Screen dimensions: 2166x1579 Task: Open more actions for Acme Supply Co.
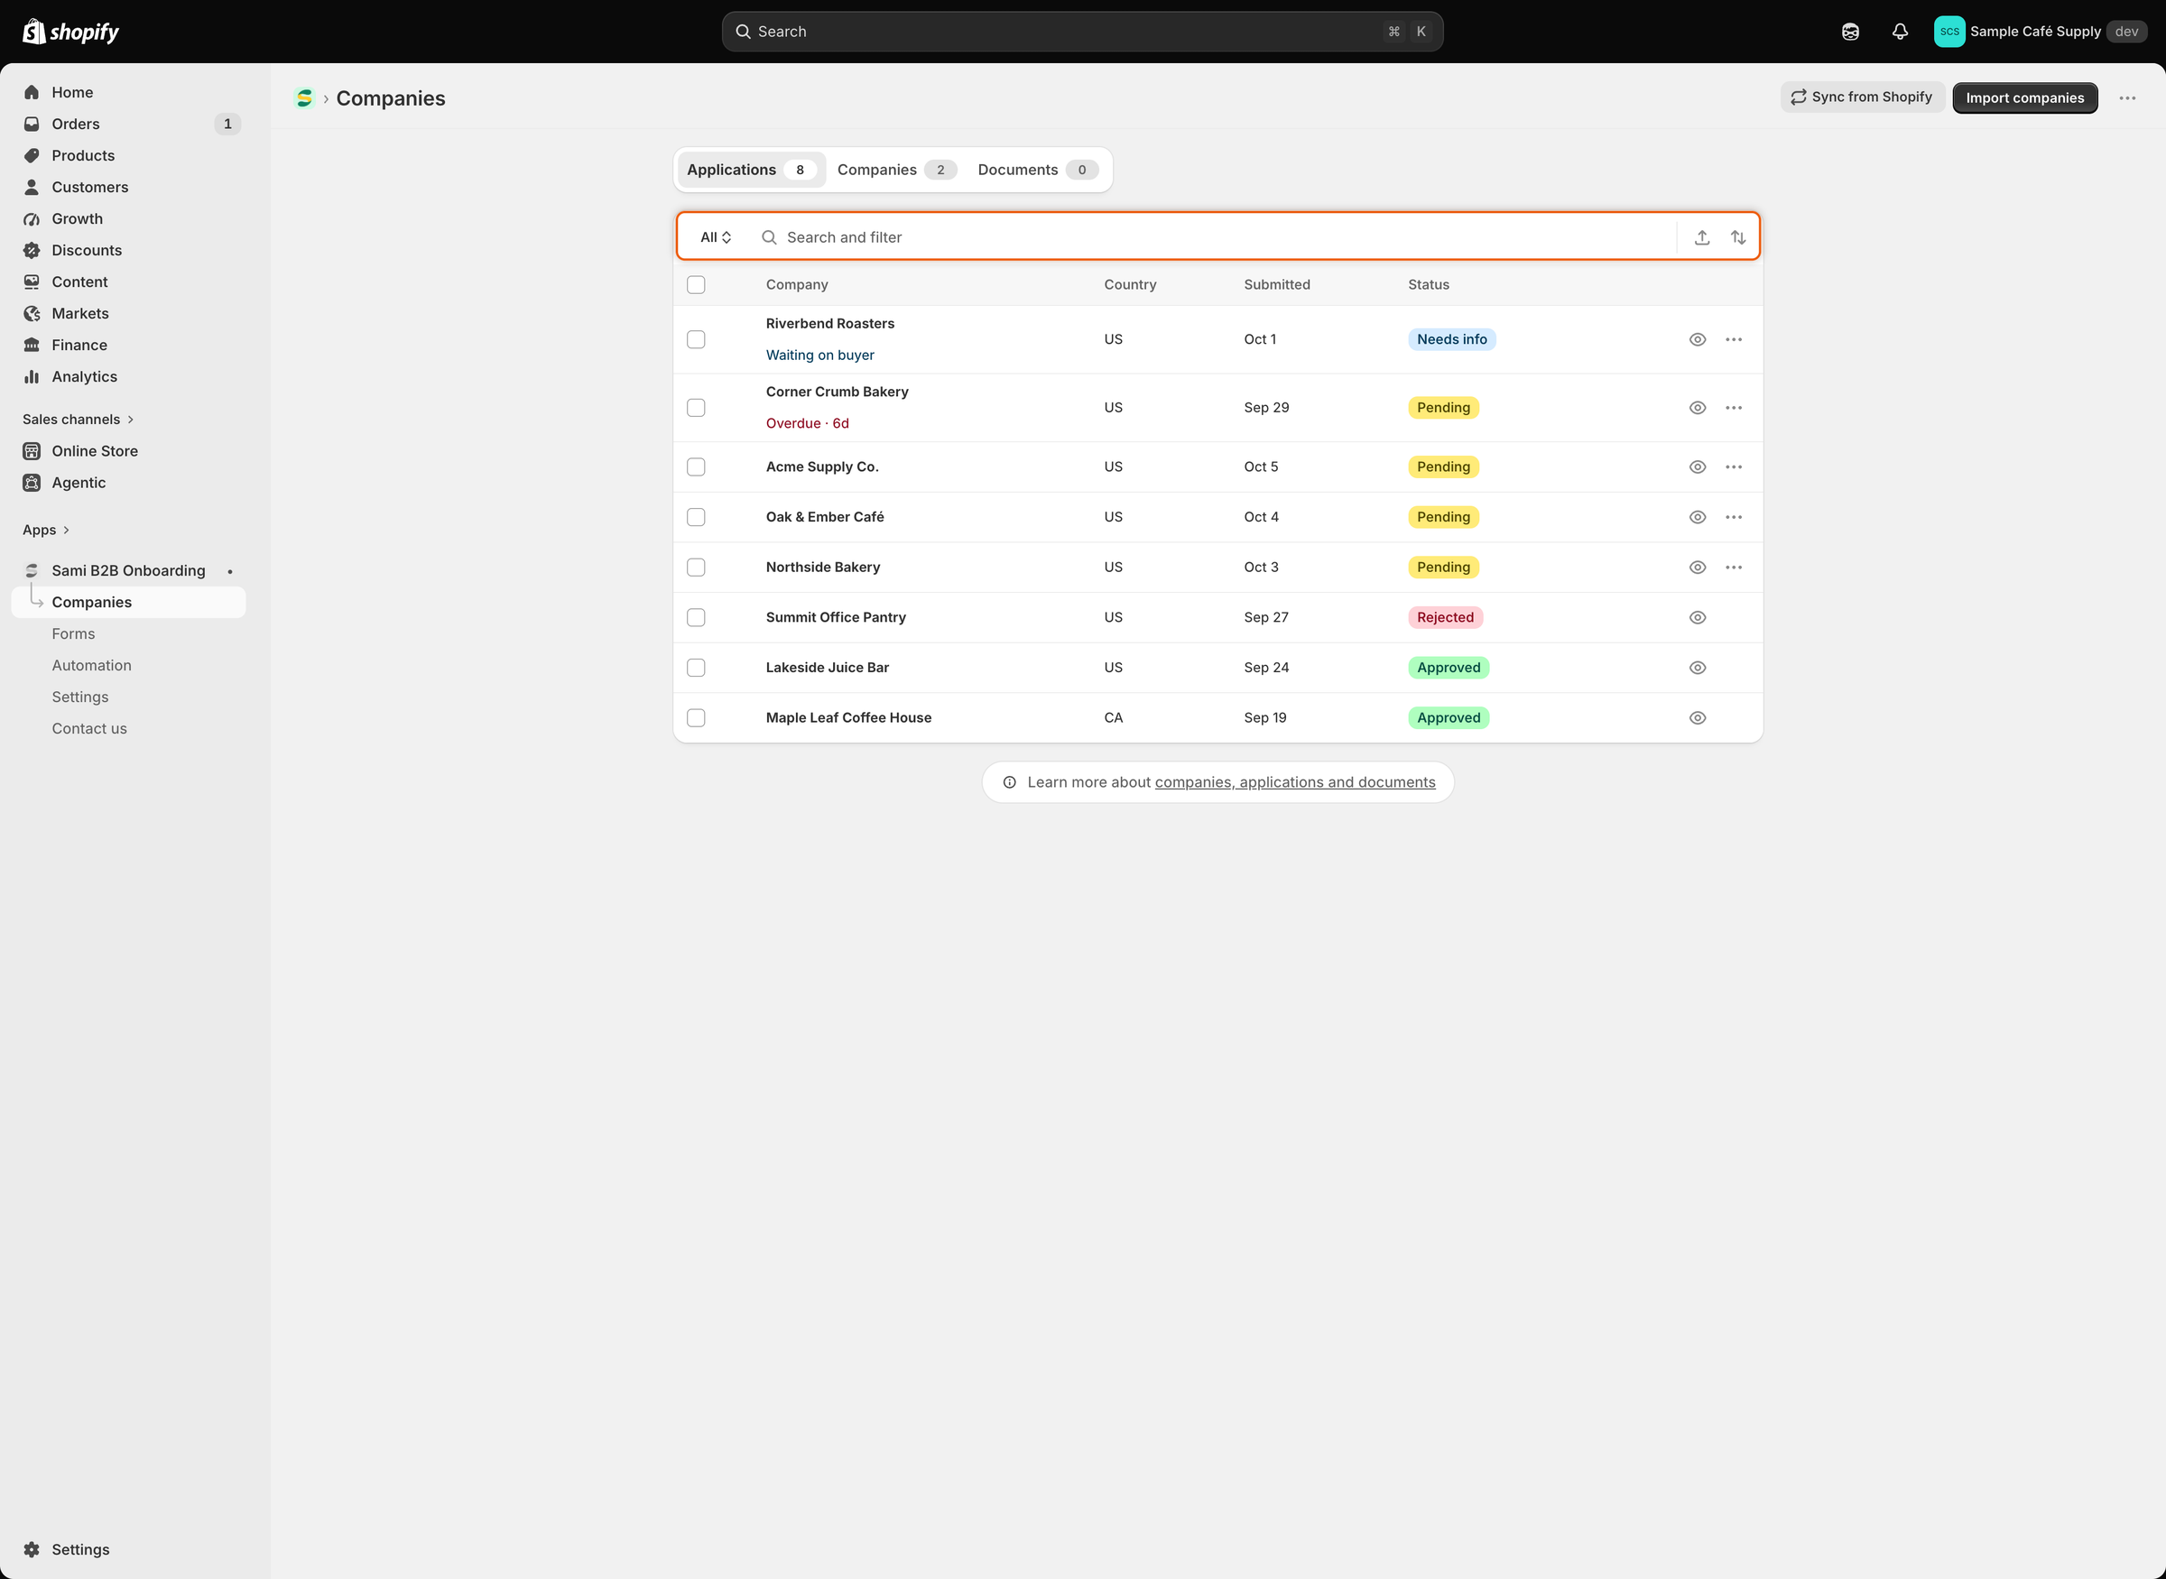[1734, 467]
